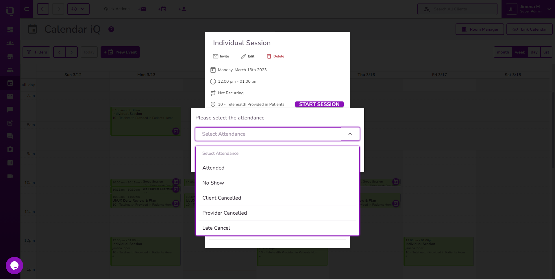Click the JH user avatar
This screenshot has width=555, height=280.
tap(512, 9)
